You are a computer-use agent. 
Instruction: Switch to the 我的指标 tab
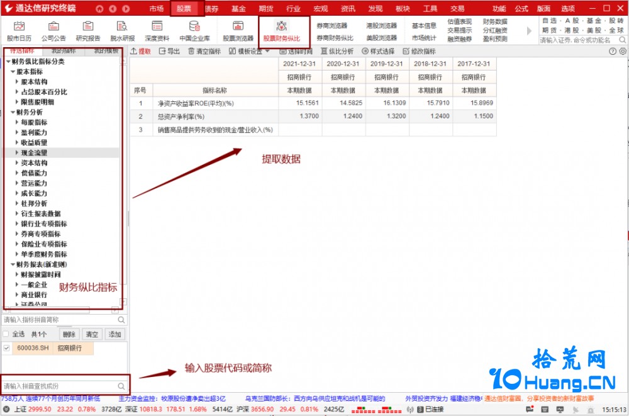pyautogui.click(x=64, y=50)
